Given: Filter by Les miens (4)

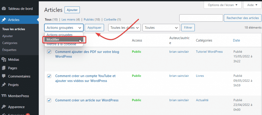Looking at the screenshot, I should point(71,19).
